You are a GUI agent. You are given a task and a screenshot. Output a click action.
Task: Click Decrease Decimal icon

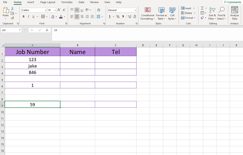point(134,16)
